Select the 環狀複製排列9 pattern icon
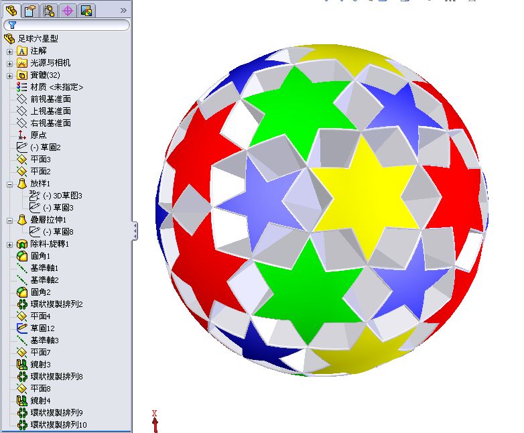524x433 pixels. tap(21, 413)
